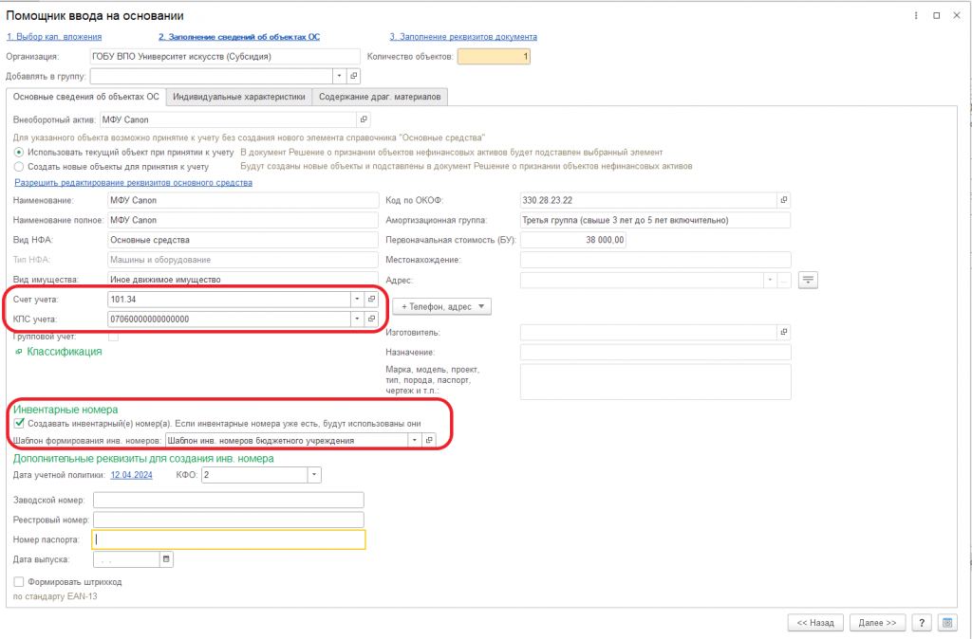Expand the КПС учета dropdown arrow
Viewport: 972px width, 639px height.
358,319
